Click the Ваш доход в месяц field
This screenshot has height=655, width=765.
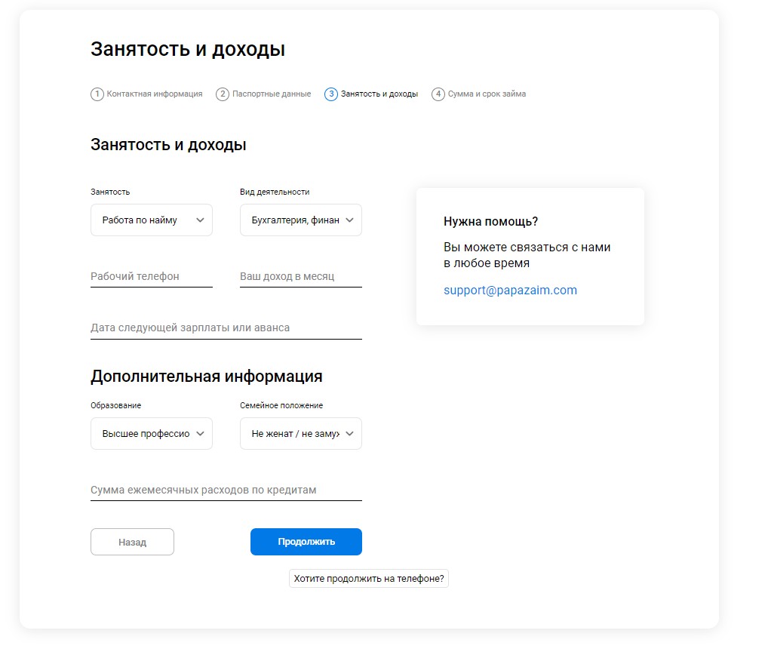click(x=301, y=277)
